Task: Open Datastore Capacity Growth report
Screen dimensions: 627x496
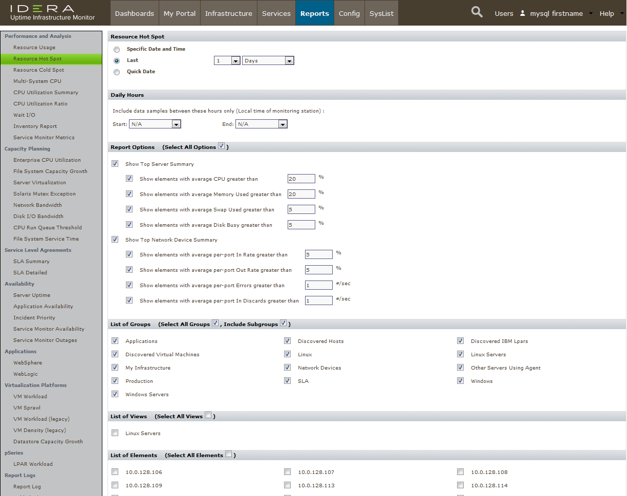Action: click(x=48, y=442)
